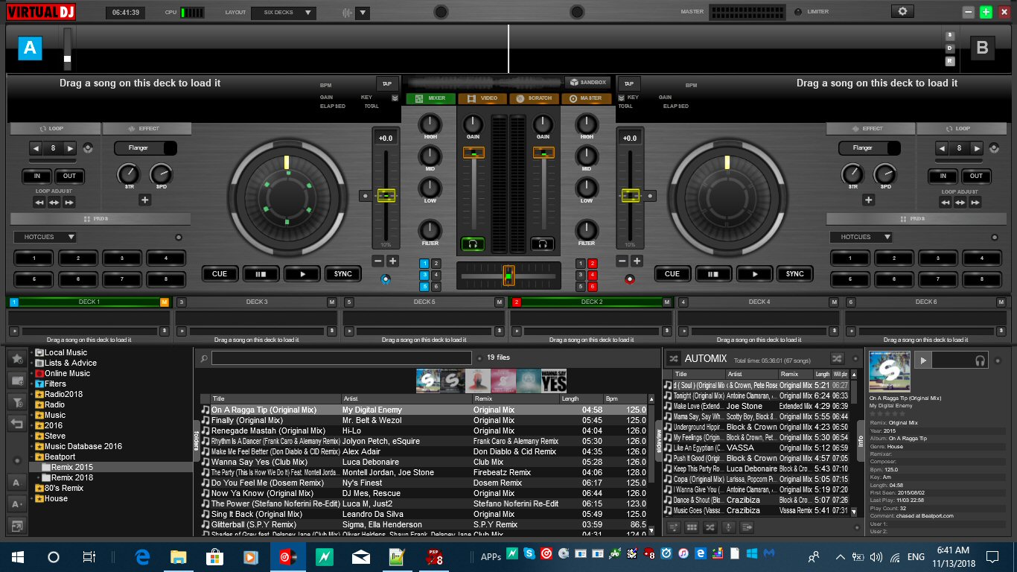This screenshot has height=572, width=1017.
Task: Play prelisten in the info panel
Action: point(922,360)
